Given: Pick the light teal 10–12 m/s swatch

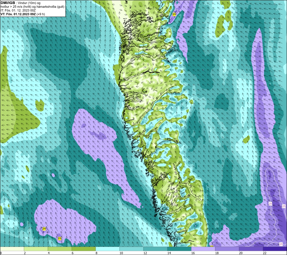Looking at the screenshot, I should (131, 249).
